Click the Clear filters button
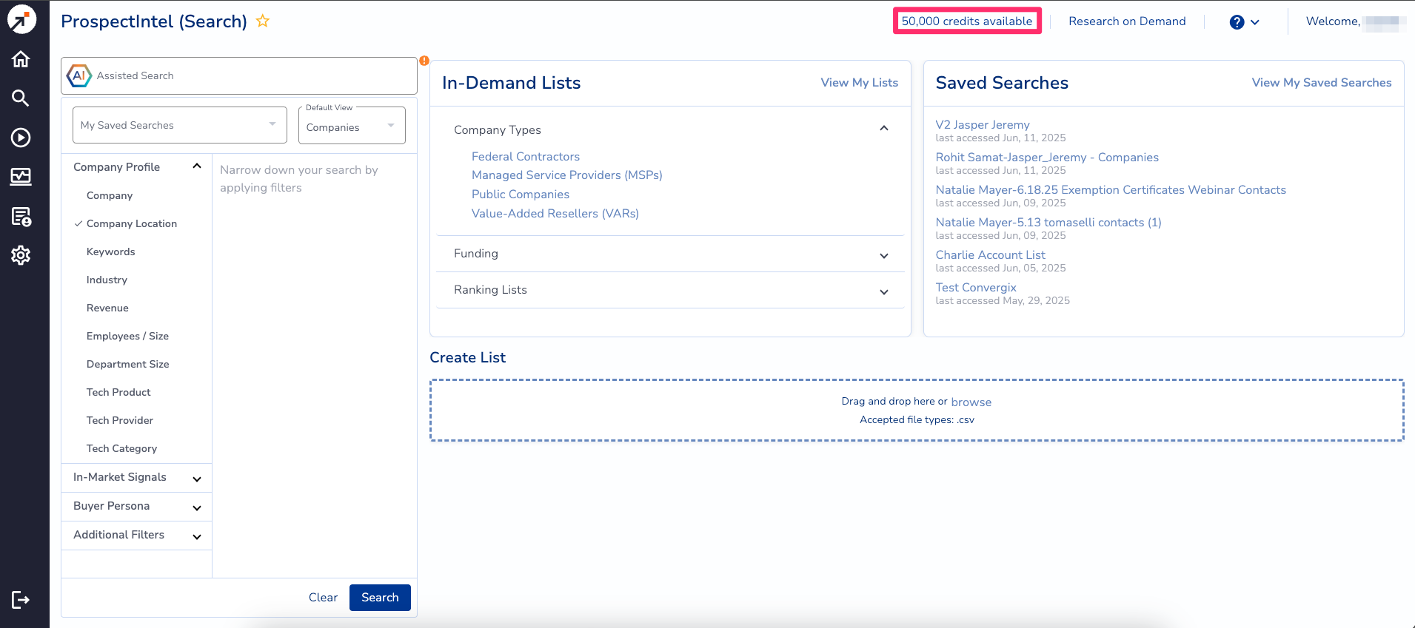1415x628 pixels. [x=323, y=598]
